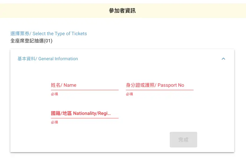Click the 'General Information' English heading text
The width and height of the screenshot is (246, 166).
pos(58,59)
